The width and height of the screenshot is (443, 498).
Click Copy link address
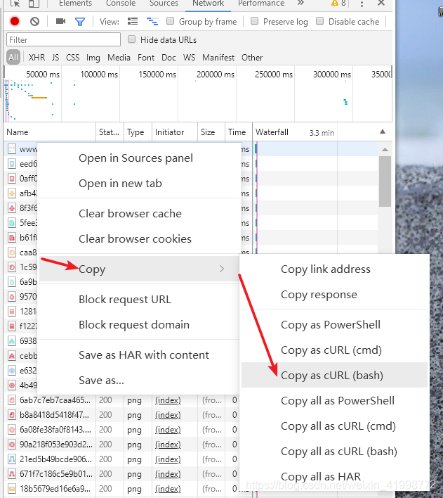pyautogui.click(x=335, y=269)
